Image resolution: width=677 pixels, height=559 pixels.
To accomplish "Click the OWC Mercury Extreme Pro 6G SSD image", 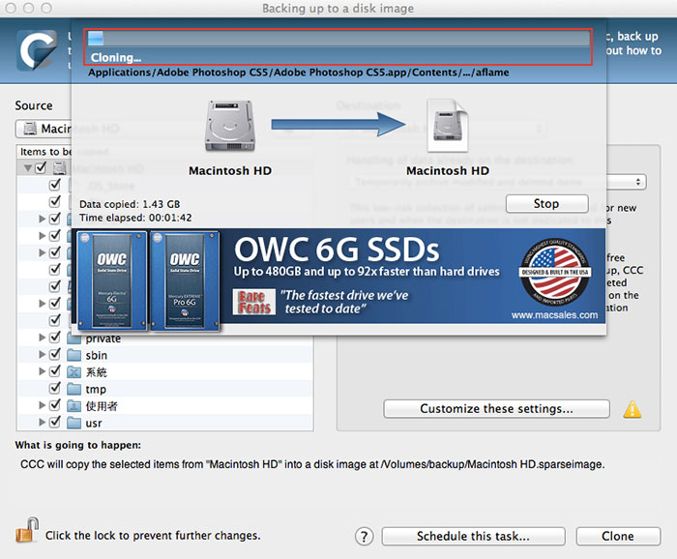I will [x=185, y=280].
